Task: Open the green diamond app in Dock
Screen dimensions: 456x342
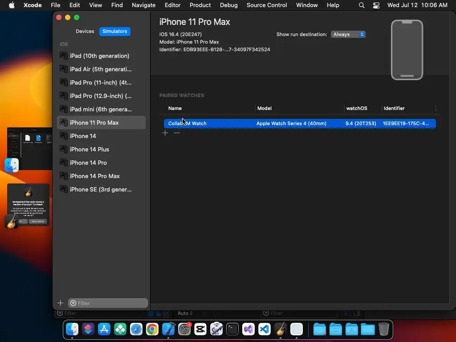Action: (x=120, y=329)
